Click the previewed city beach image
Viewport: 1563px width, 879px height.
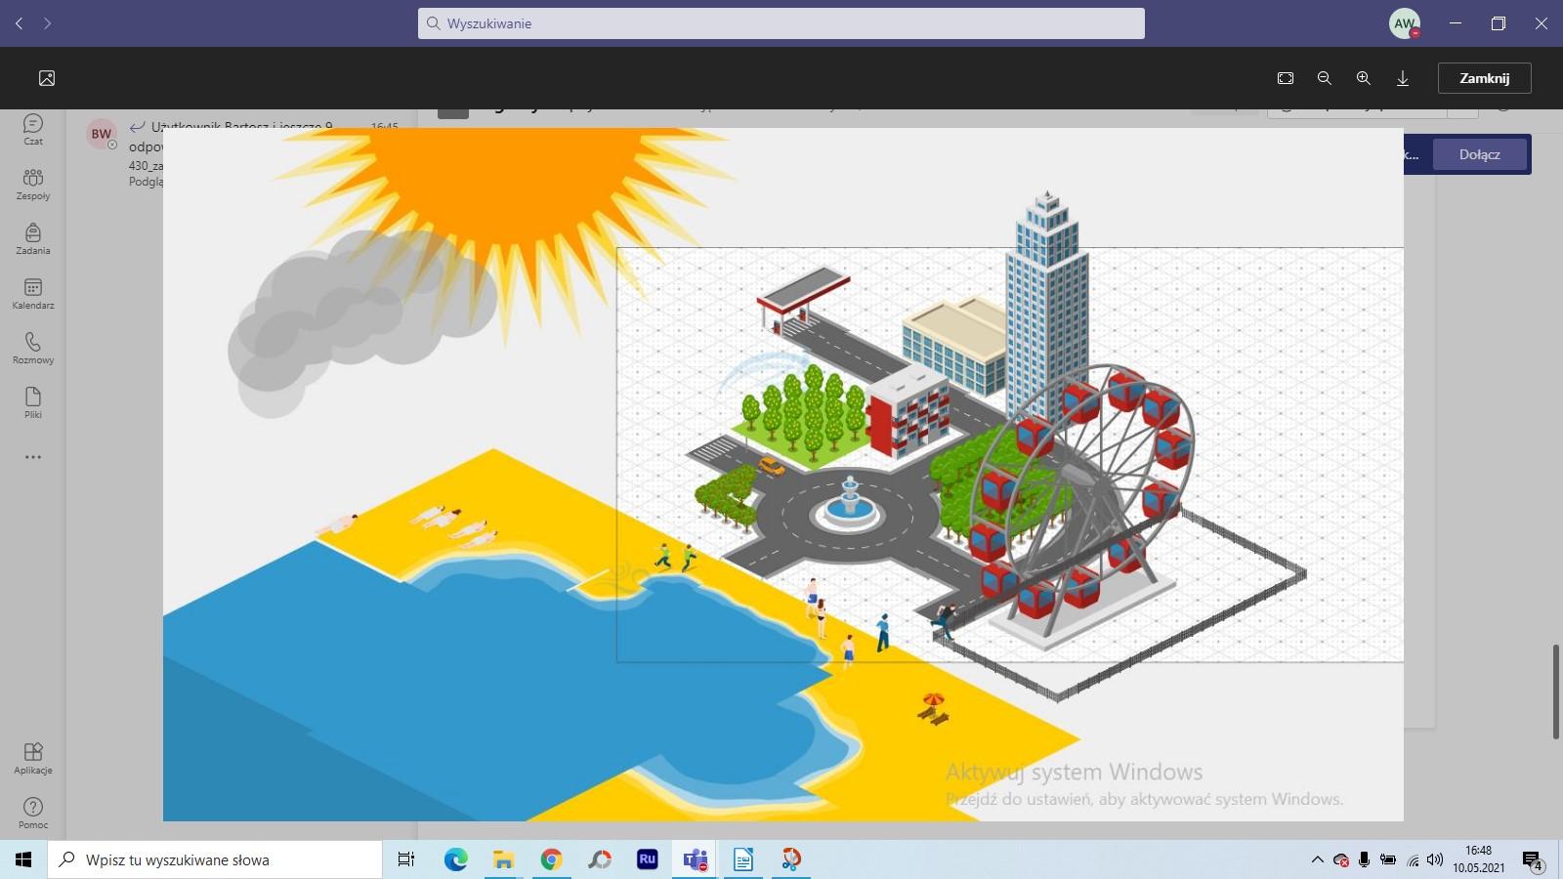782,474
